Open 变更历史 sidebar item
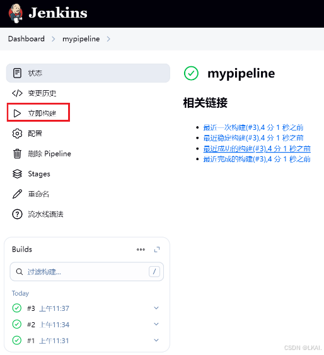 [42, 93]
